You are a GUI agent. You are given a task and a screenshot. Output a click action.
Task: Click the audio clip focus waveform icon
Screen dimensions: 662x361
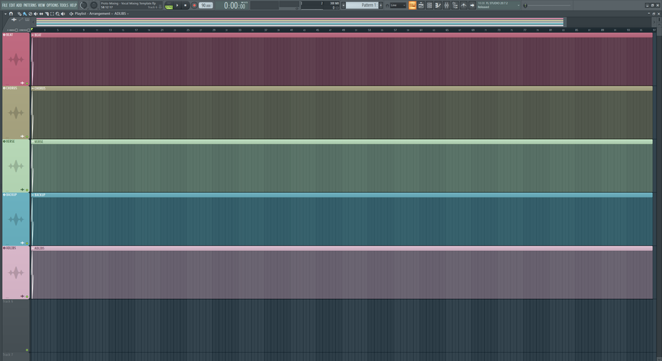click(x=14, y=19)
